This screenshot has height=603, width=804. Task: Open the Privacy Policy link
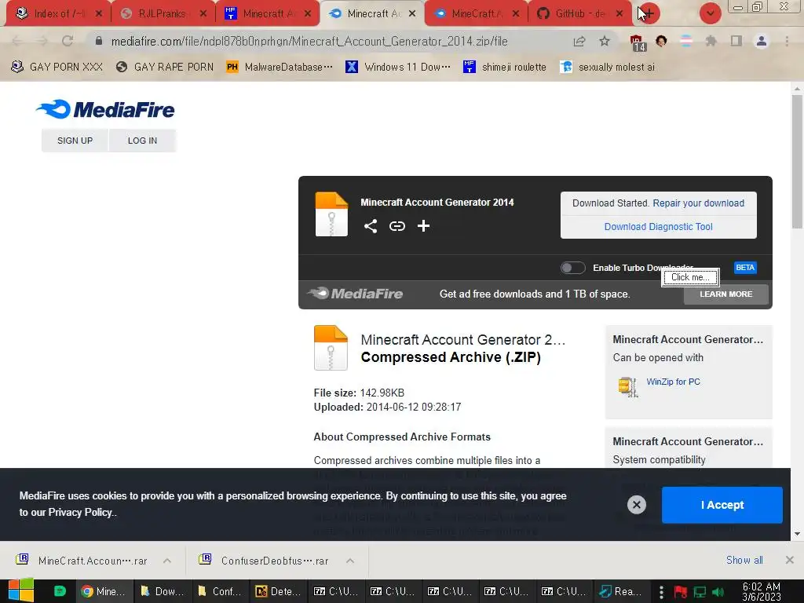(79, 512)
